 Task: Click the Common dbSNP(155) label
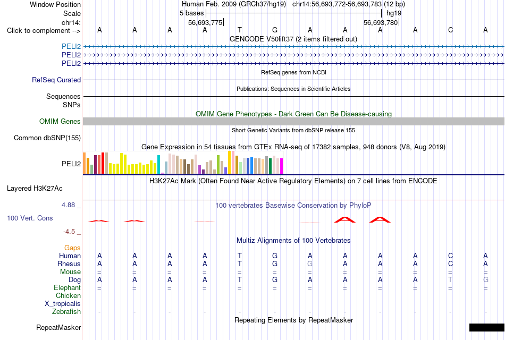coord(47,138)
